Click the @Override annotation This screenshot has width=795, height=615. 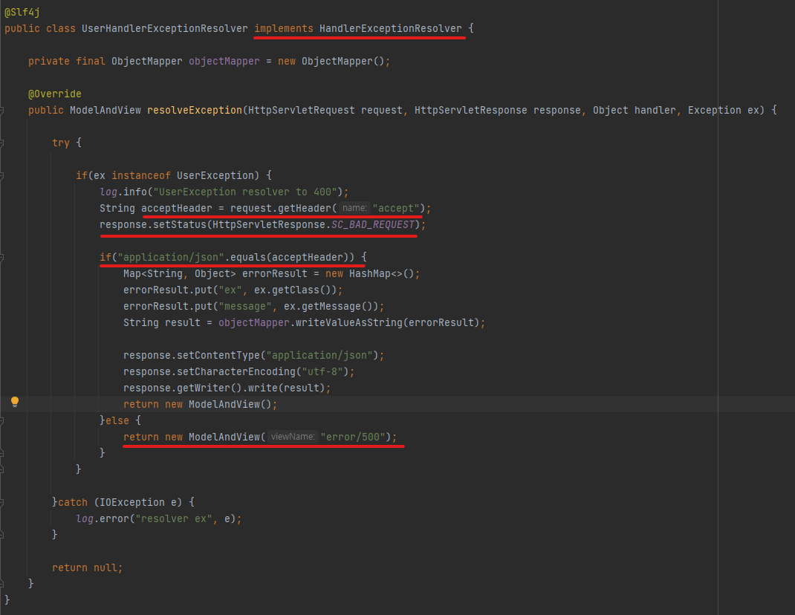pos(55,94)
